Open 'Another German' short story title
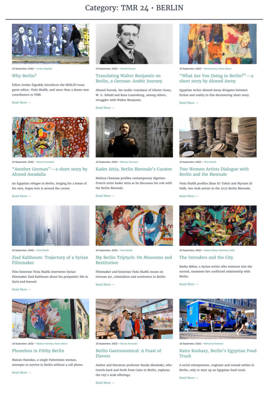268x395 pixels. tap(50, 172)
